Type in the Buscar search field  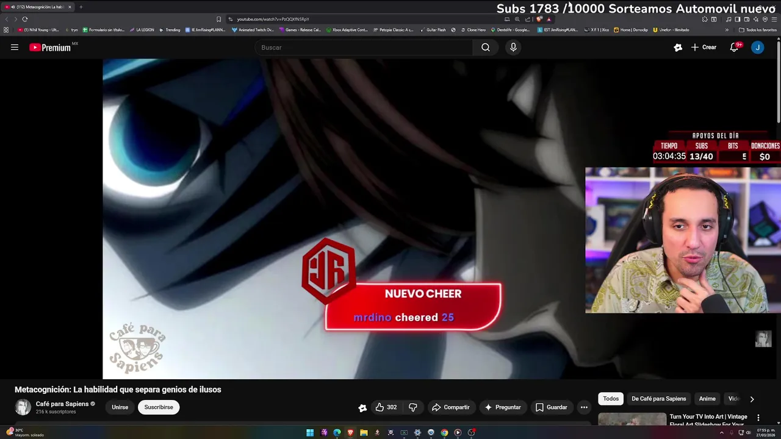pos(364,47)
